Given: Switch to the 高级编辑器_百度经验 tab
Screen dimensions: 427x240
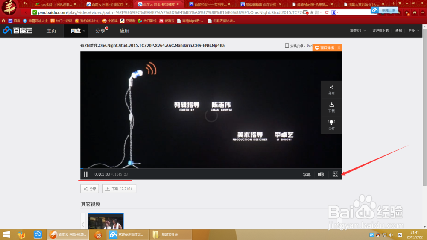Looking at the screenshot, I should coord(260,4).
